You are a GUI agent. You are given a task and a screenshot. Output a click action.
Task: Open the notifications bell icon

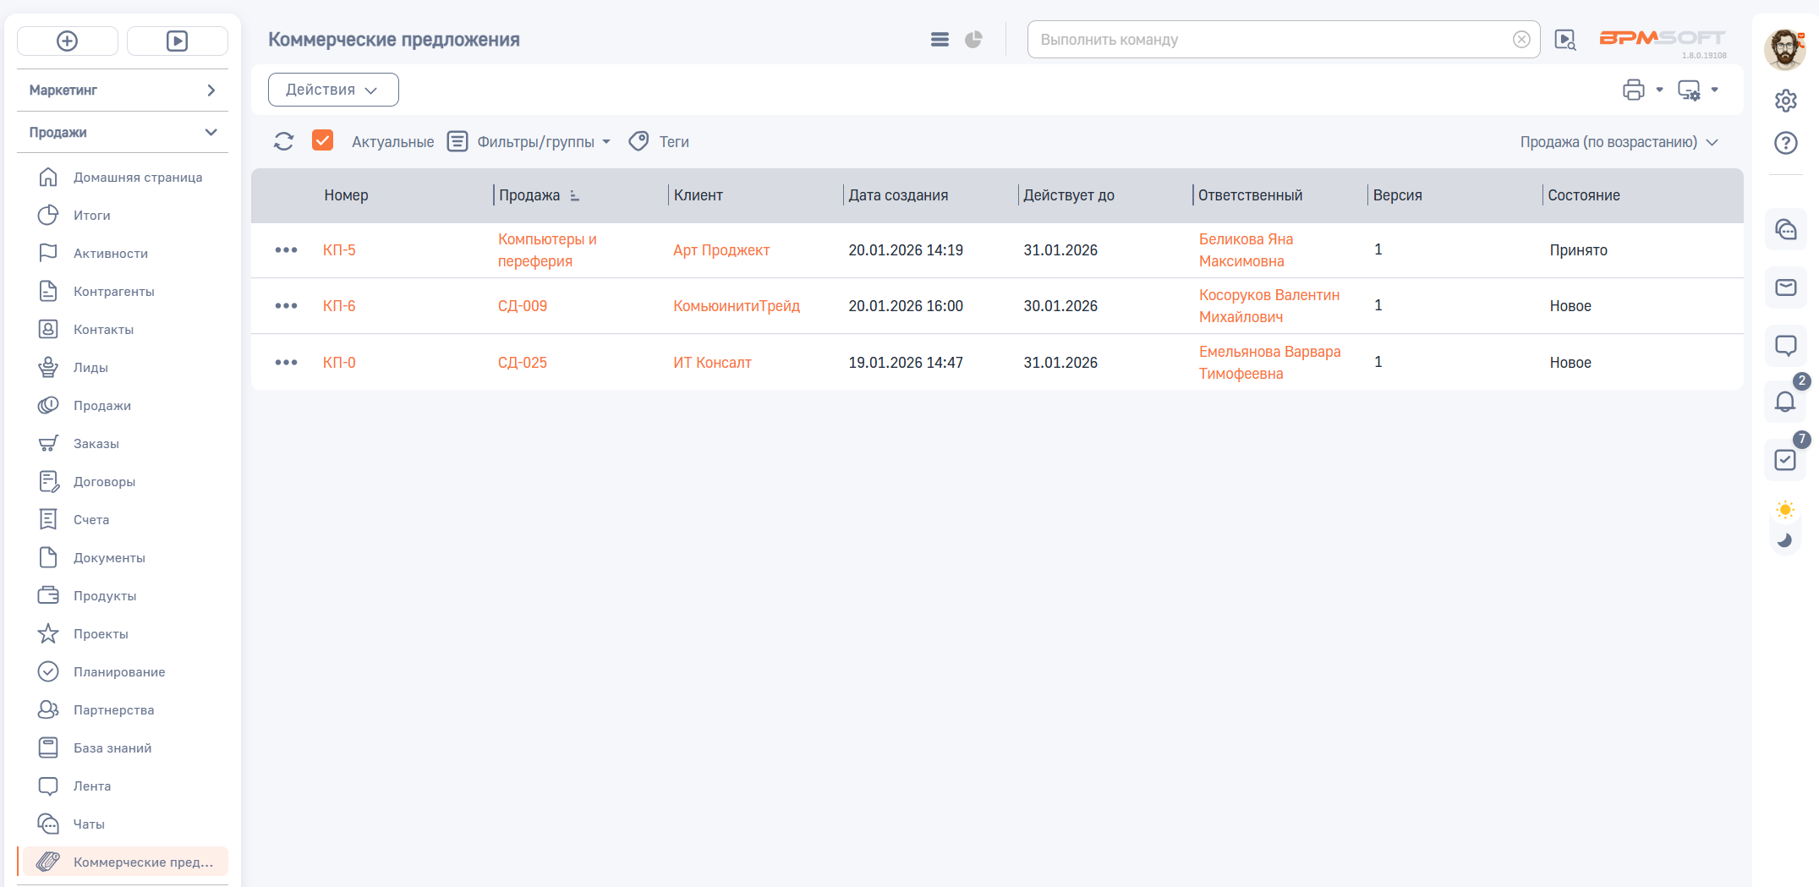click(x=1784, y=402)
